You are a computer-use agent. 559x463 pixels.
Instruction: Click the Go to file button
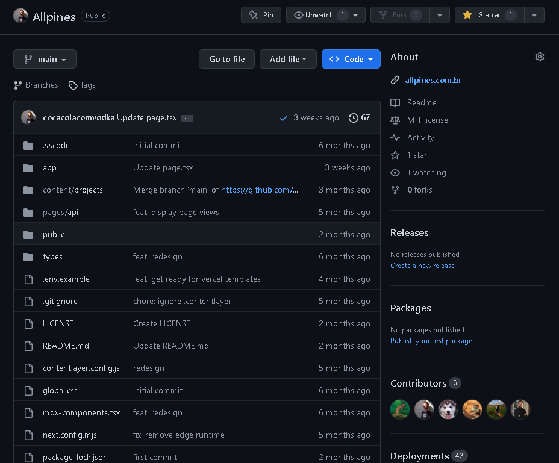(226, 59)
